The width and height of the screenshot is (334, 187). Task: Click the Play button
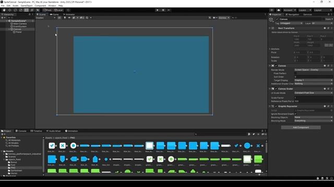[x=158, y=10]
